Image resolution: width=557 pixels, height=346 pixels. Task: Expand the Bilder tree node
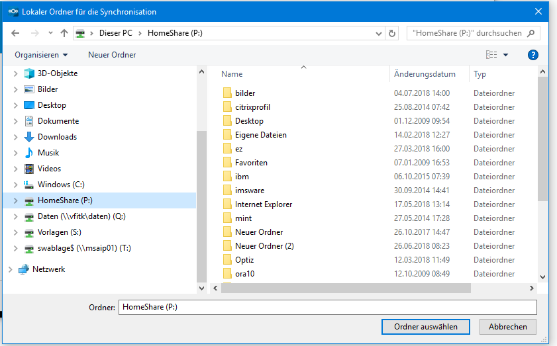15,89
